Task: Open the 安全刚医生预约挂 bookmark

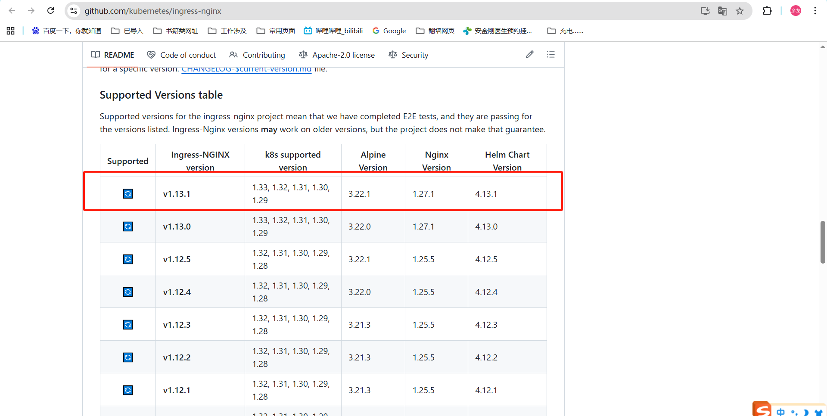Action: pyautogui.click(x=497, y=31)
